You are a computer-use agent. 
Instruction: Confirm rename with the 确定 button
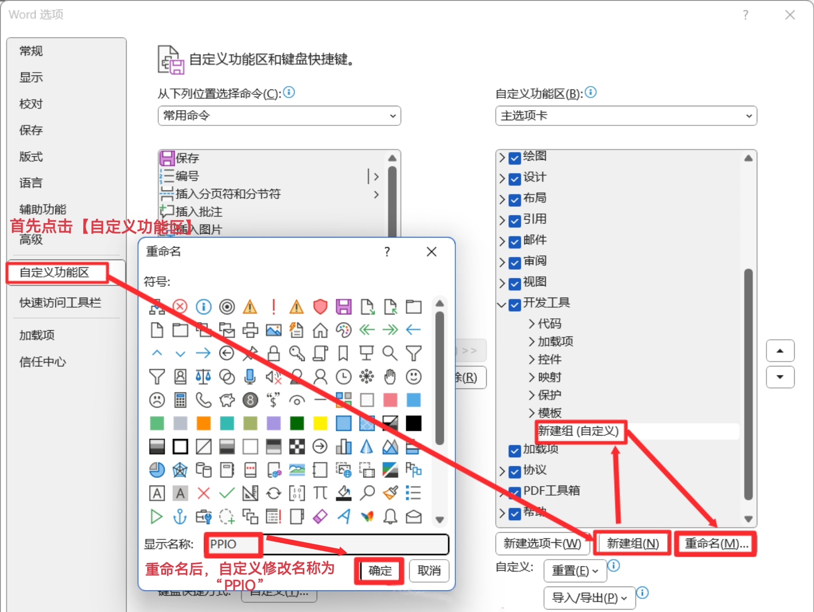pos(380,571)
